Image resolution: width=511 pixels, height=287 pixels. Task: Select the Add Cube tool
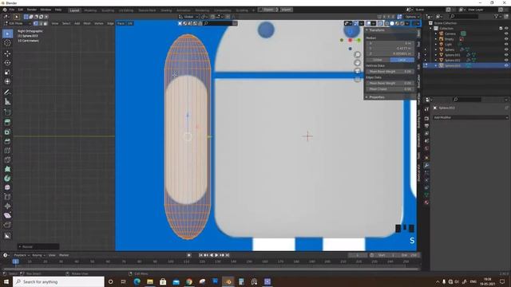[7, 112]
